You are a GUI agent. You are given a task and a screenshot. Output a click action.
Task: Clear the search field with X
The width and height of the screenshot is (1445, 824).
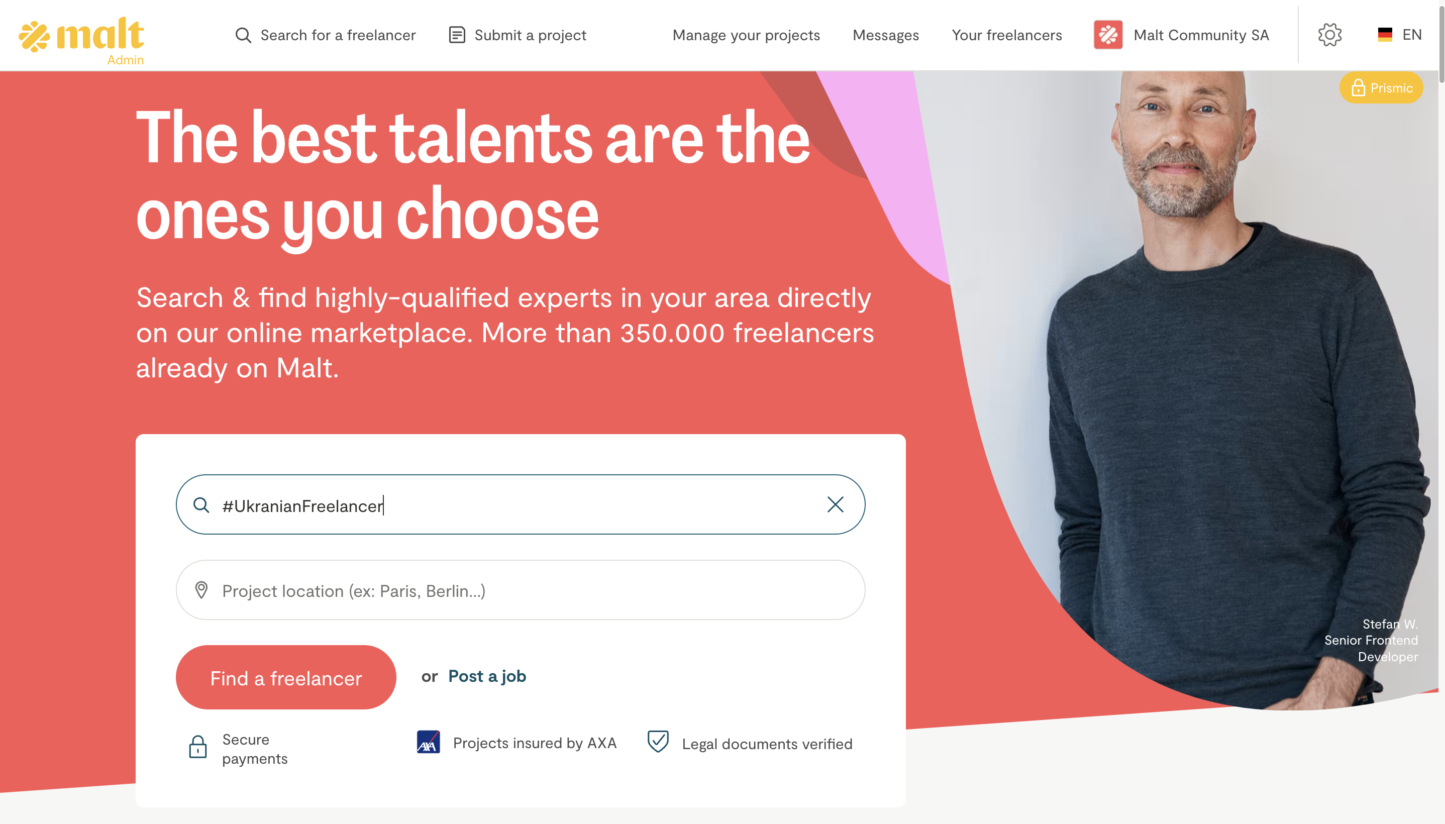835,504
